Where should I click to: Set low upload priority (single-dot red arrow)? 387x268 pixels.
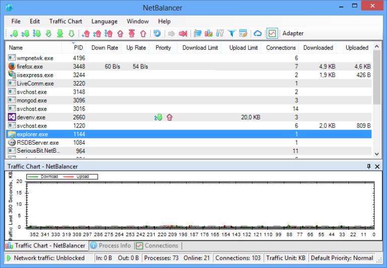[x=86, y=33]
